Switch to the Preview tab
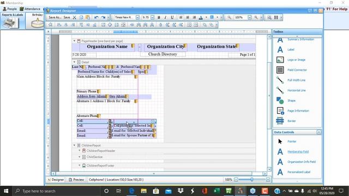This screenshot has width=349, height=196. point(76,180)
